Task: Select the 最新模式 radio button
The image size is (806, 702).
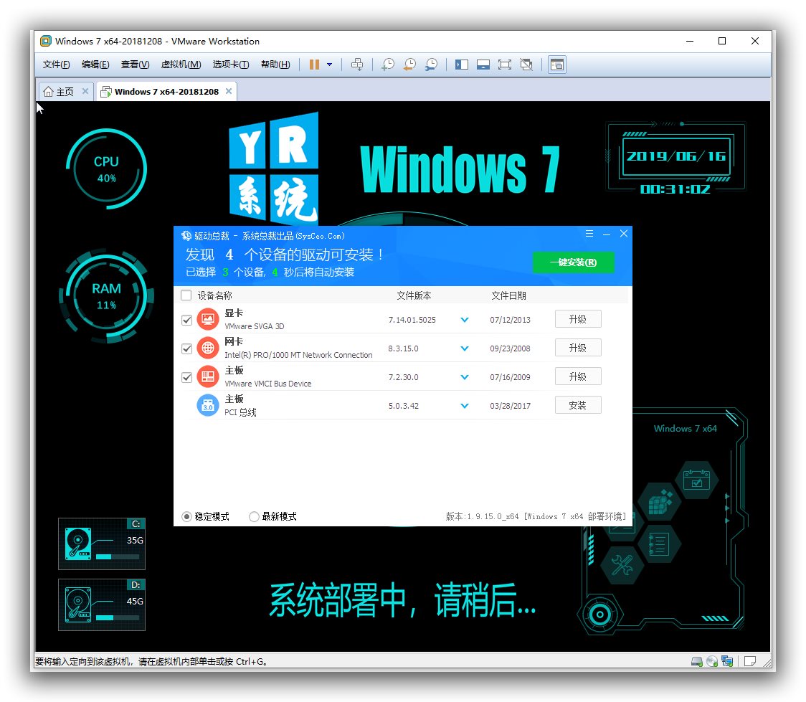Action: 253,516
